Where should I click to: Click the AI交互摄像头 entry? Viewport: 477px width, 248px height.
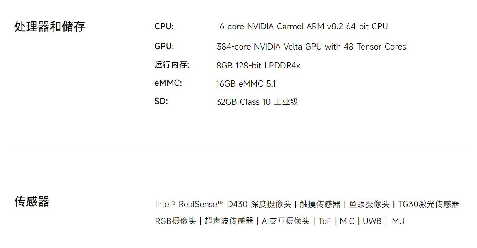tap(285, 221)
